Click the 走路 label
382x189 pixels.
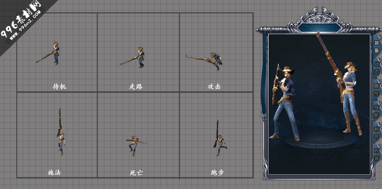point(136,87)
